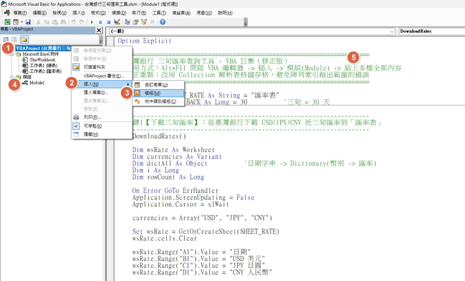This screenshot has width=465, height=281.
Task: Select the Microsoft Excel 物件 folder node
Action: tap(40, 54)
